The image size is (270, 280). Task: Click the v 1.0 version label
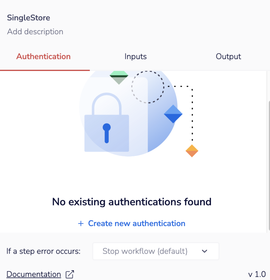point(257,274)
